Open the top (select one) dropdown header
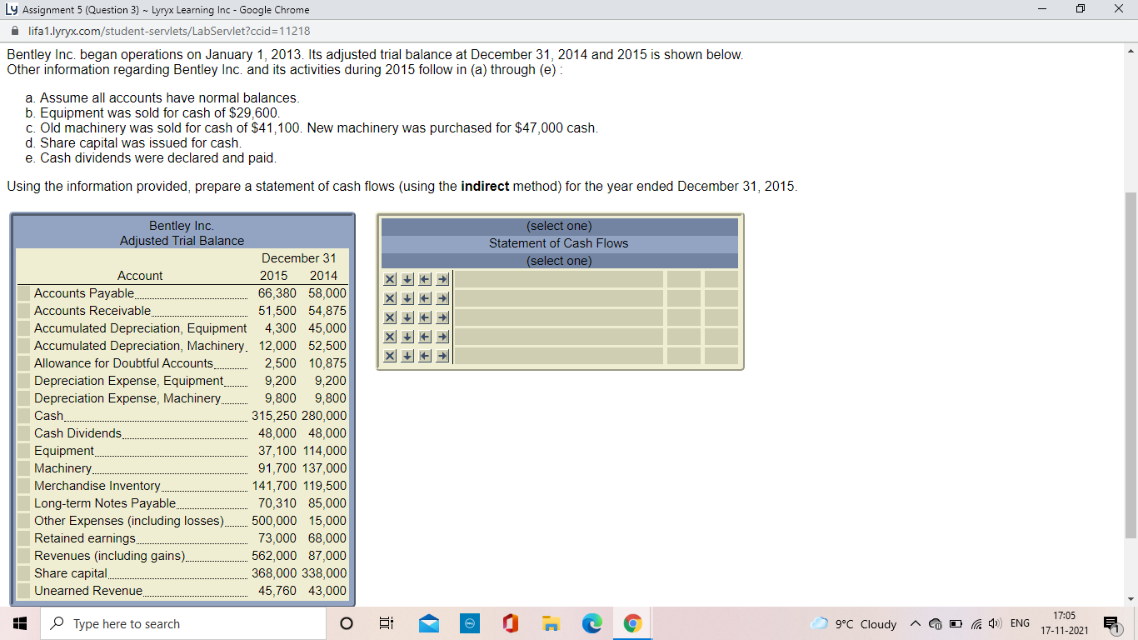 pyautogui.click(x=557, y=225)
